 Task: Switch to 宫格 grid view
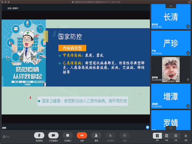coord(166,136)
